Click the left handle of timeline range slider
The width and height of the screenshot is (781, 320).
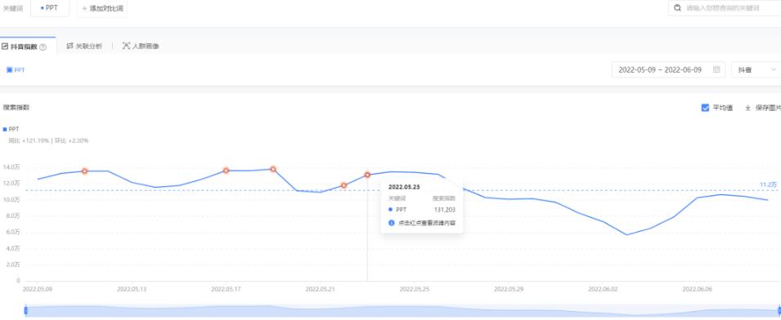(25, 310)
